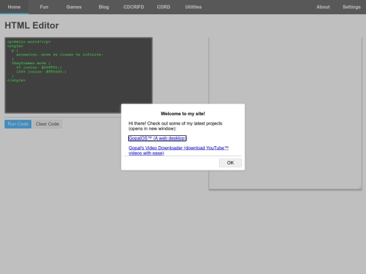The image size is (366, 274).
Task: Click inside the HTML code editor textarea
Action: [79, 75]
